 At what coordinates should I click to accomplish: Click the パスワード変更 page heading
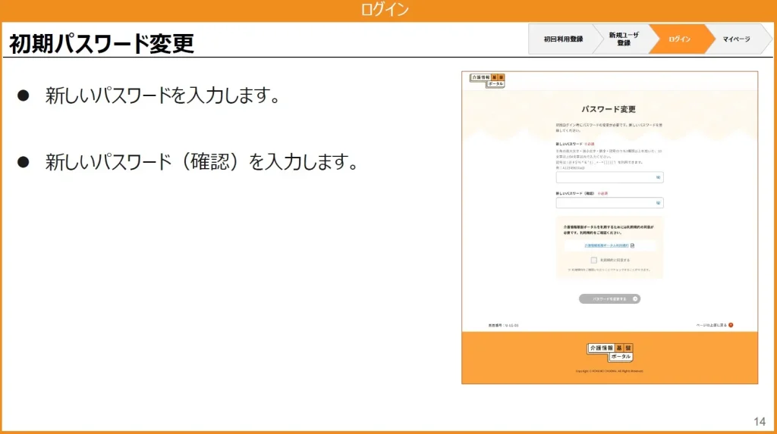[609, 109]
